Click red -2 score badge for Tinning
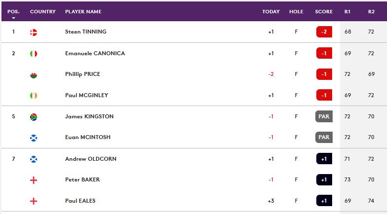 click(324, 32)
